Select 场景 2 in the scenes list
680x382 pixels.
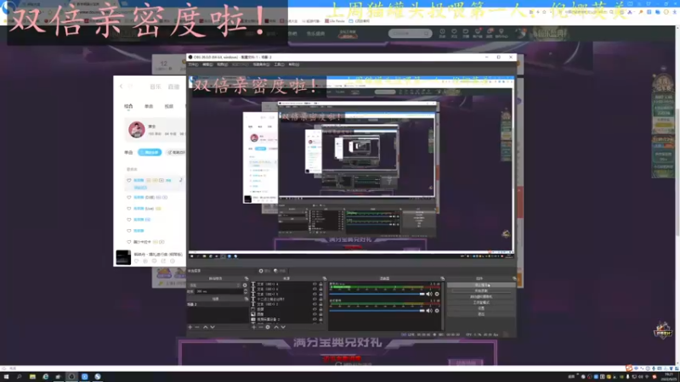point(217,305)
